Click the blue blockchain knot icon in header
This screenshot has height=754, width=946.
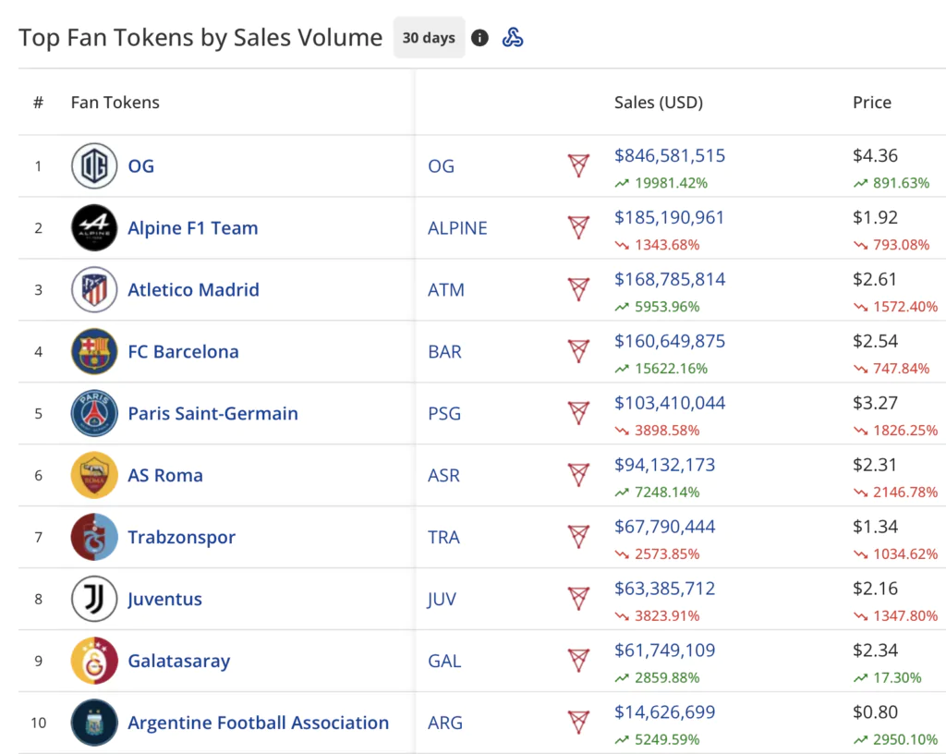(513, 38)
